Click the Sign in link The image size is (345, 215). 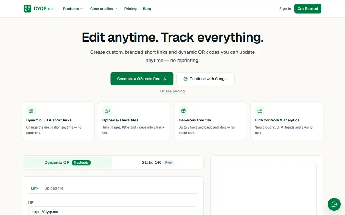pyautogui.click(x=285, y=9)
